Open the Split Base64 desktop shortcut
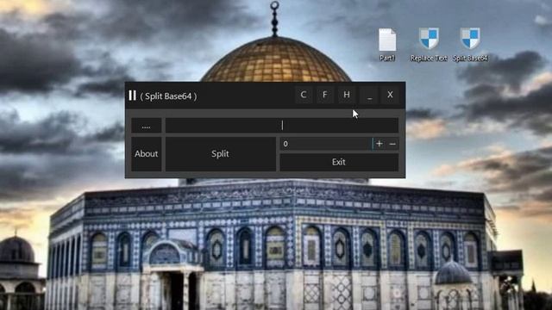Image resolution: width=552 pixels, height=310 pixels. pos(470,44)
